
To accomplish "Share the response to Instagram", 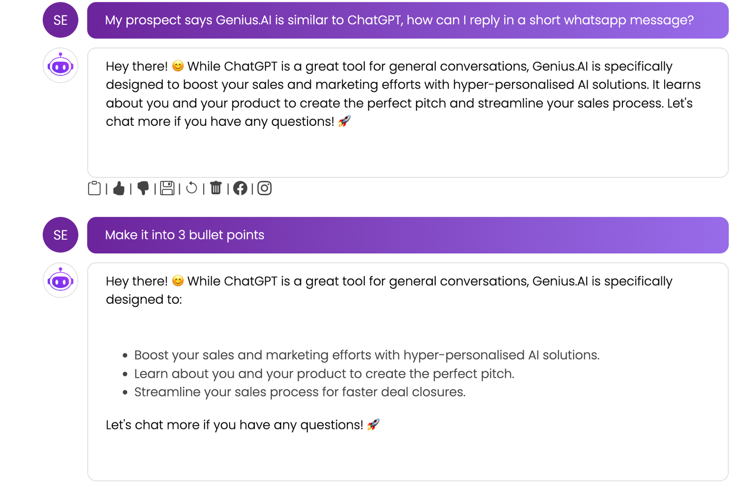I will (x=265, y=188).
